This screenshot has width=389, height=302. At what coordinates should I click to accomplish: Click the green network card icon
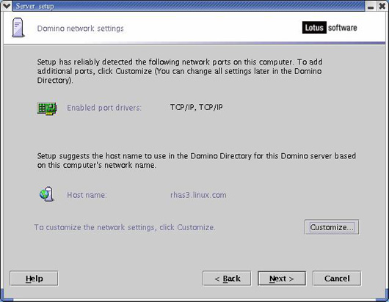(47, 108)
